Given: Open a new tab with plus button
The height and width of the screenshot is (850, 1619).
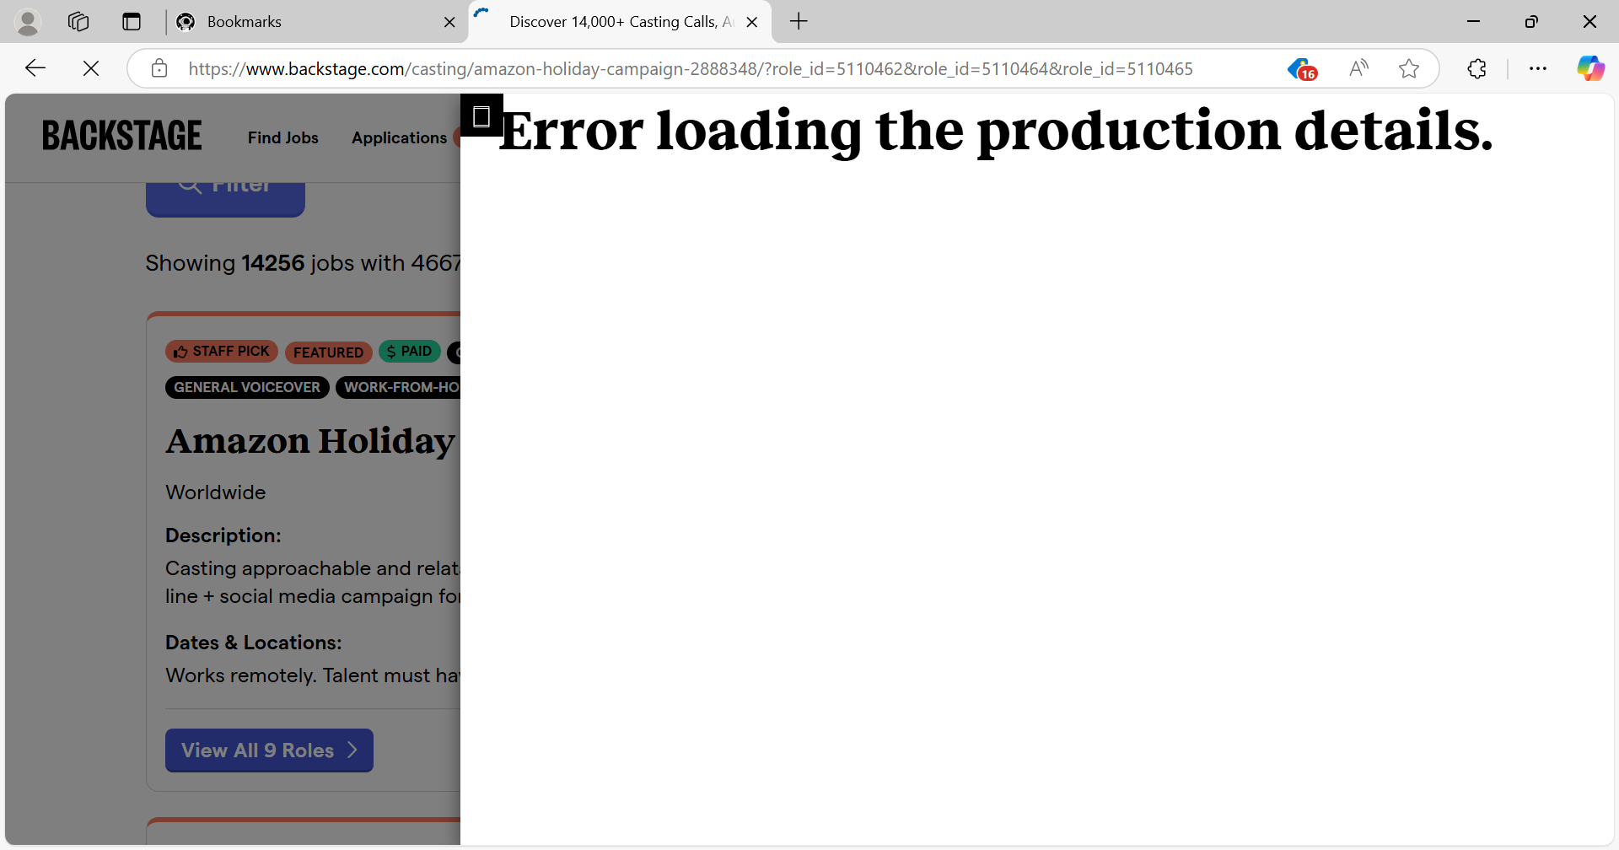Looking at the screenshot, I should click(799, 22).
